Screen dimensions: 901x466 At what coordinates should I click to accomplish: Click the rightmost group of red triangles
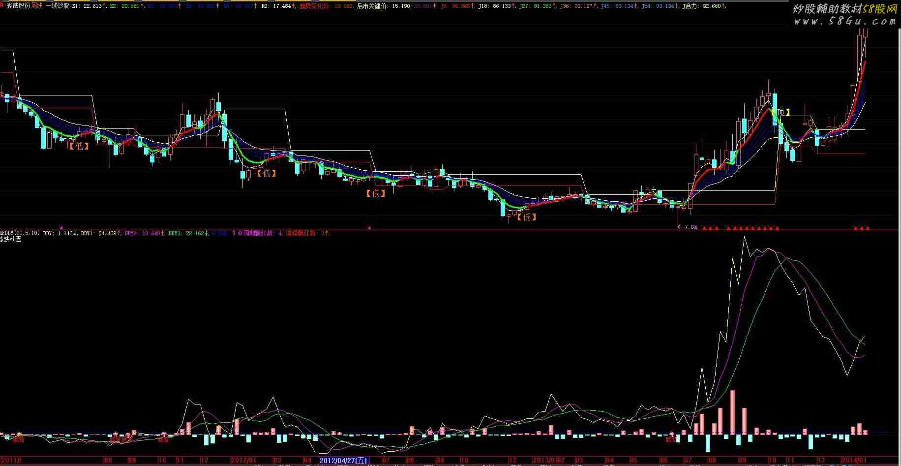coord(861,228)
